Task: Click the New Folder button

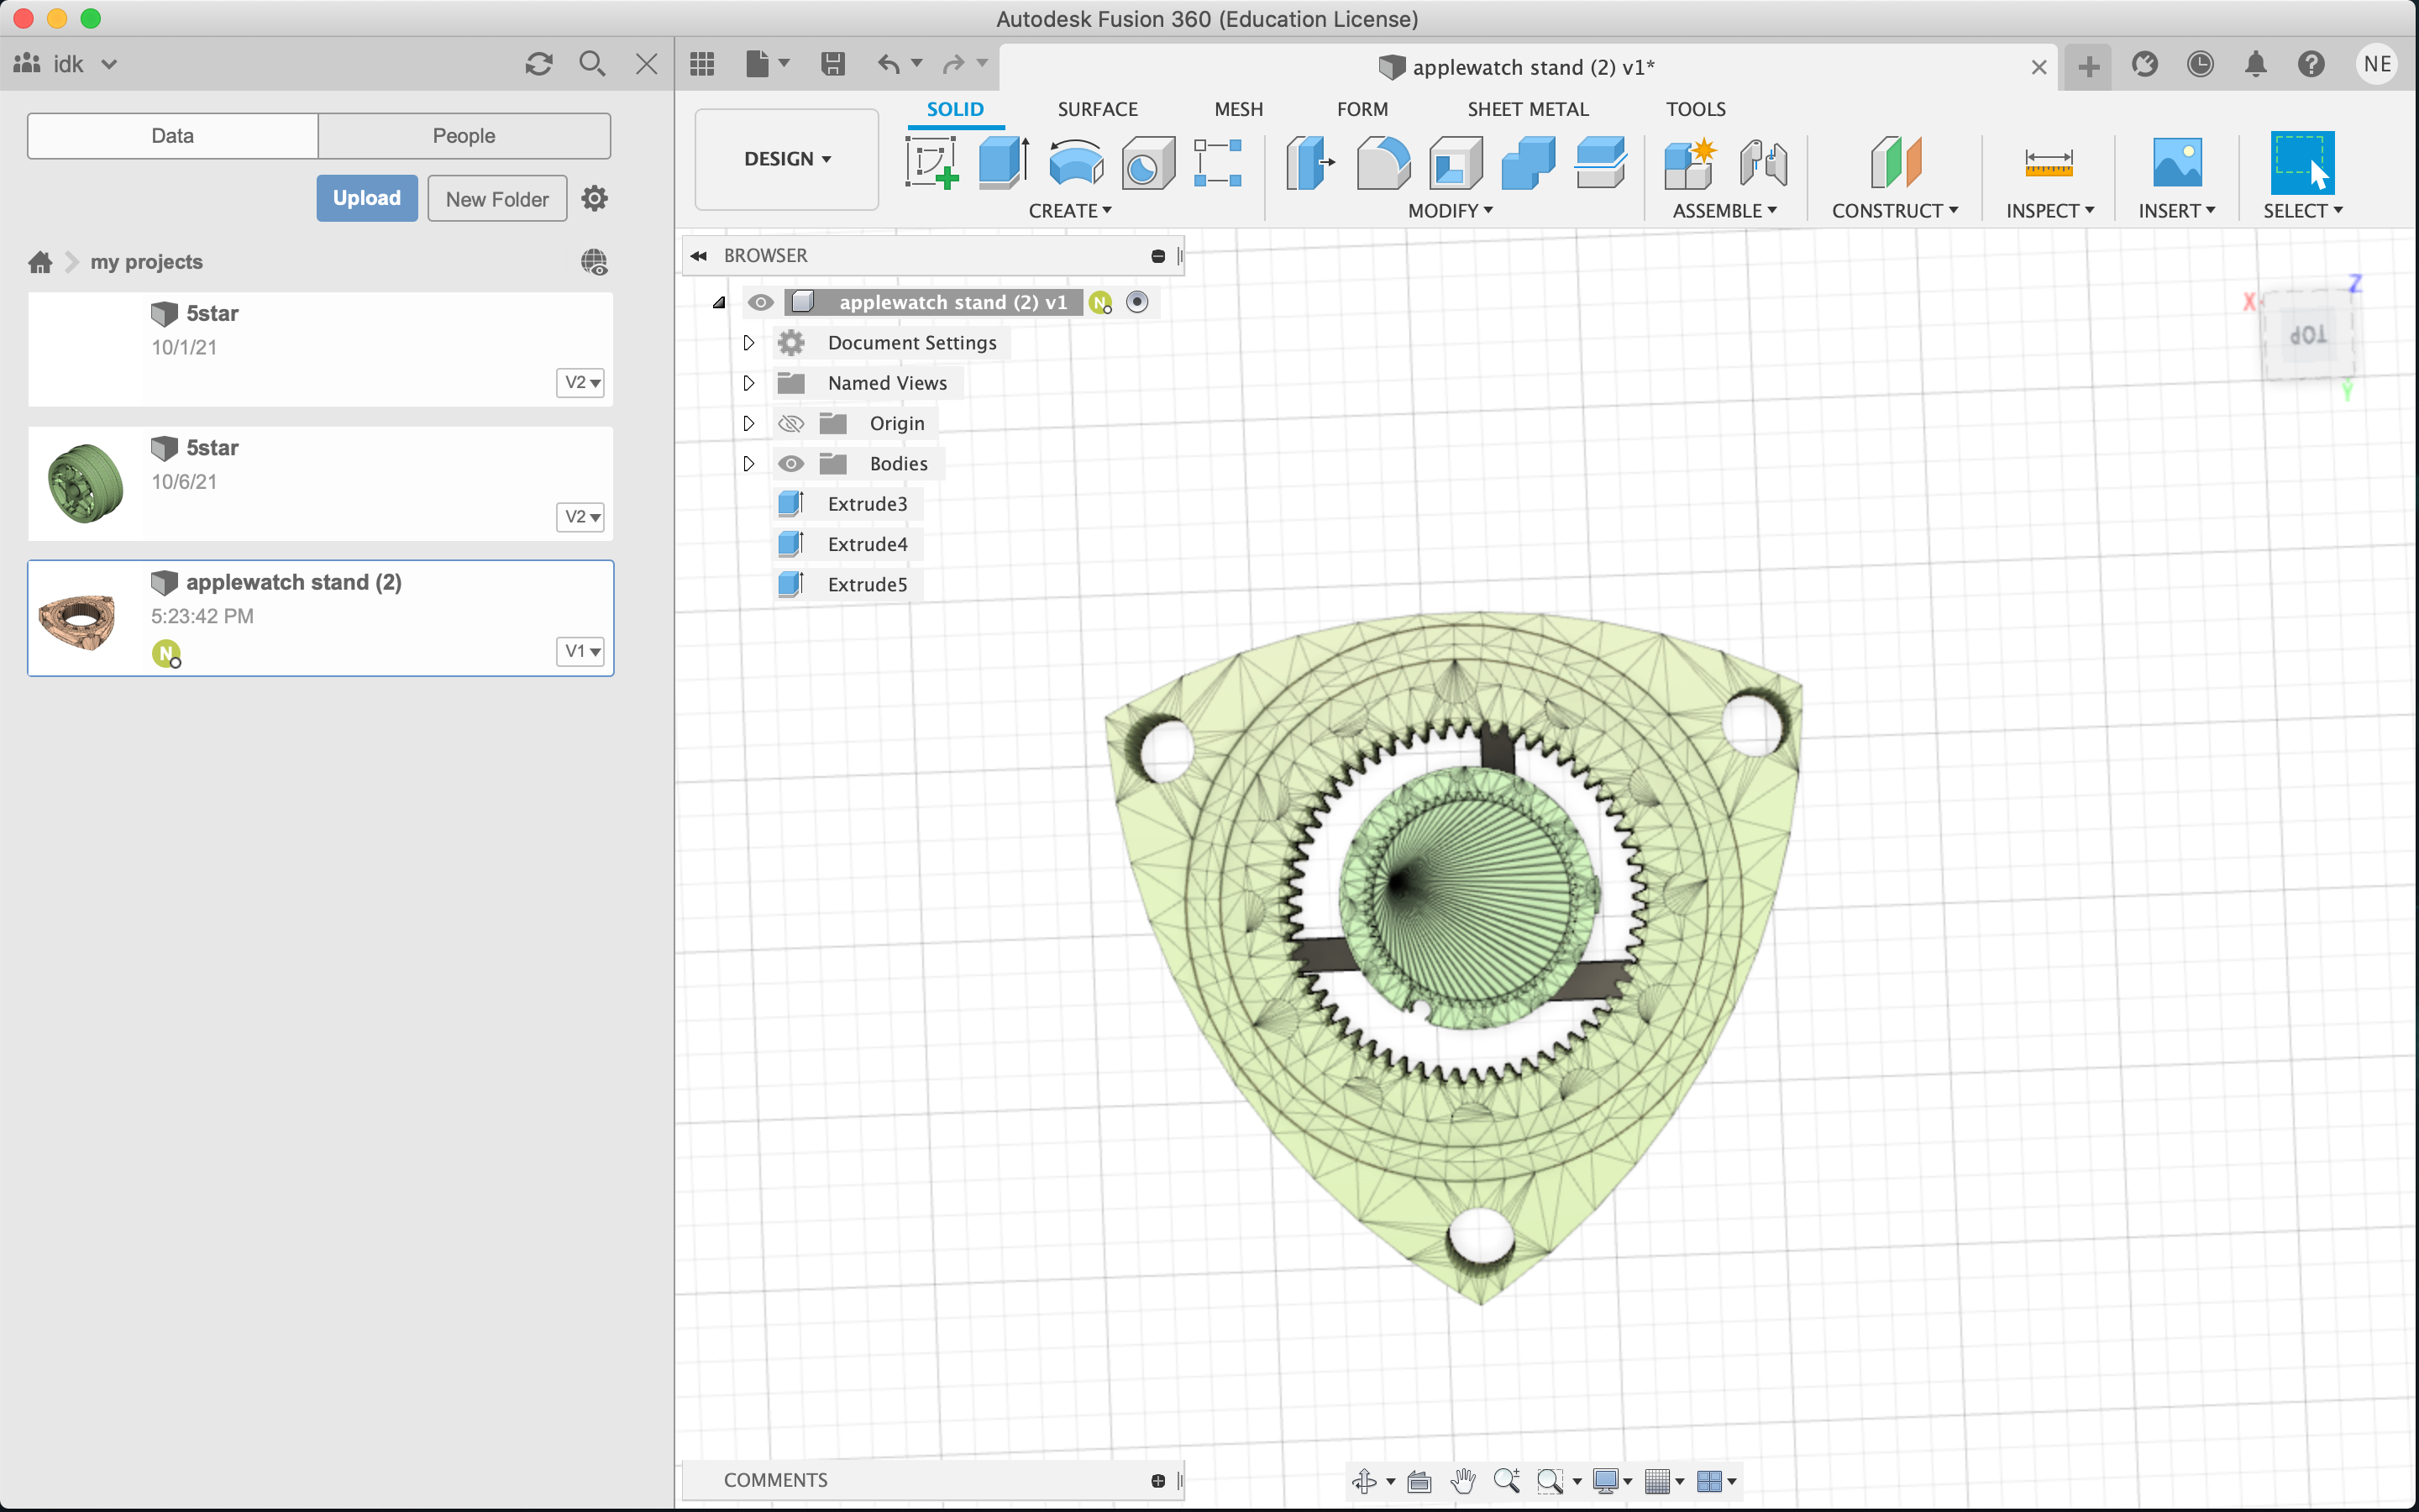Action: (x=496, y=198)
